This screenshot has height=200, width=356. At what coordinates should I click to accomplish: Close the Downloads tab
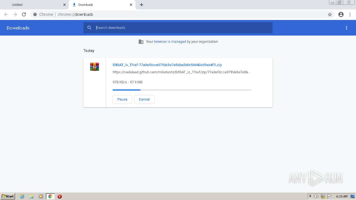pos(131,5)
